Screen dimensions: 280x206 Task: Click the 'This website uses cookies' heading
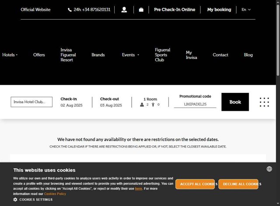tap(45, 170)
